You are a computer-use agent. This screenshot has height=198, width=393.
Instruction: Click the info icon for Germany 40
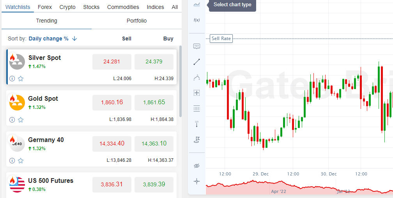(x=12, y=161)
